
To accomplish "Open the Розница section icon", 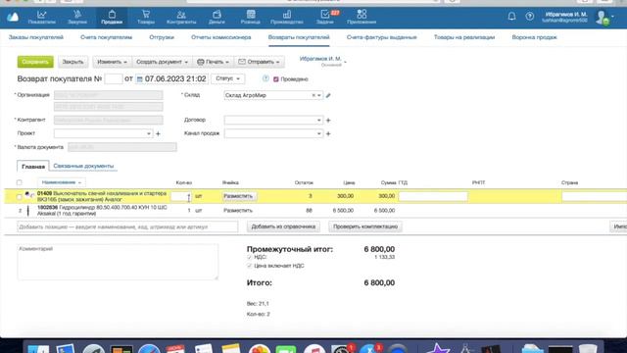I will (x=251, y=17).
